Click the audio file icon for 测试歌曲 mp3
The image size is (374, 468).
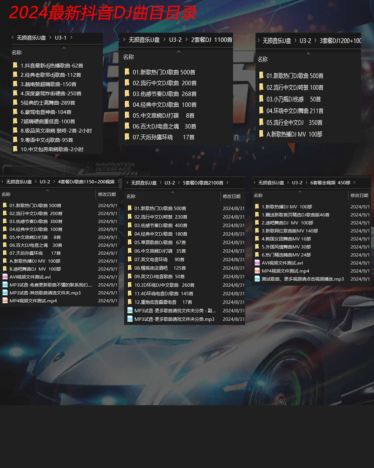click(x=257, y=279)
